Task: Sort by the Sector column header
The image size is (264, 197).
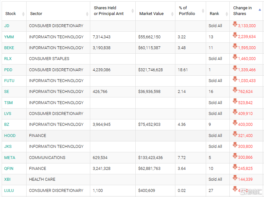Action: (36, 14)
